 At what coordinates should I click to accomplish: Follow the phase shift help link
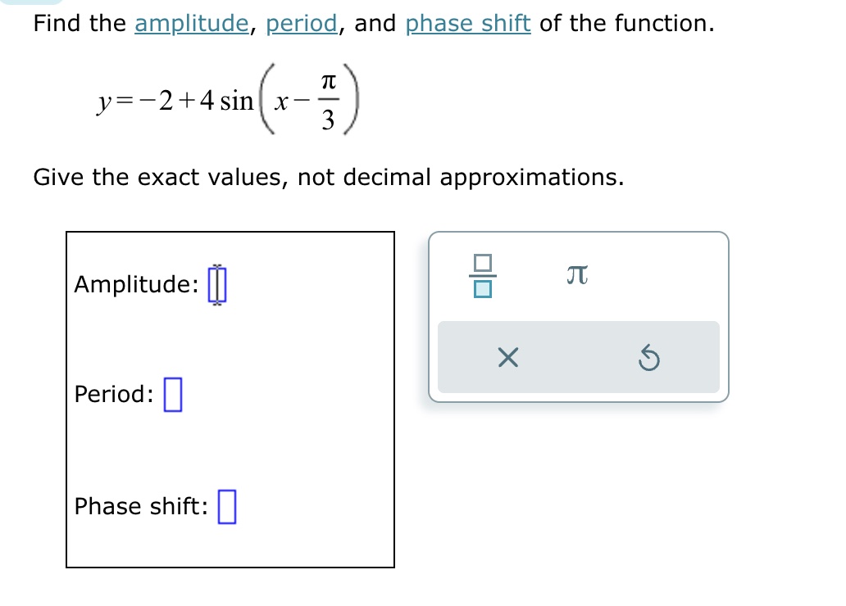(466, 23)
